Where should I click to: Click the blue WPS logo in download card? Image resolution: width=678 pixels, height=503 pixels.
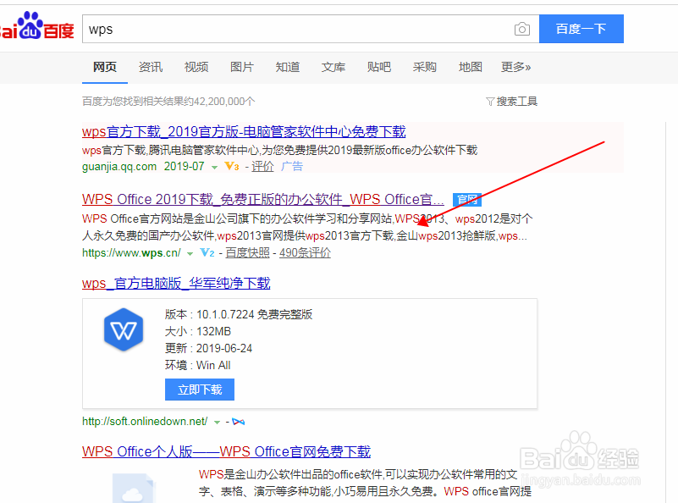tap(124, 330)
